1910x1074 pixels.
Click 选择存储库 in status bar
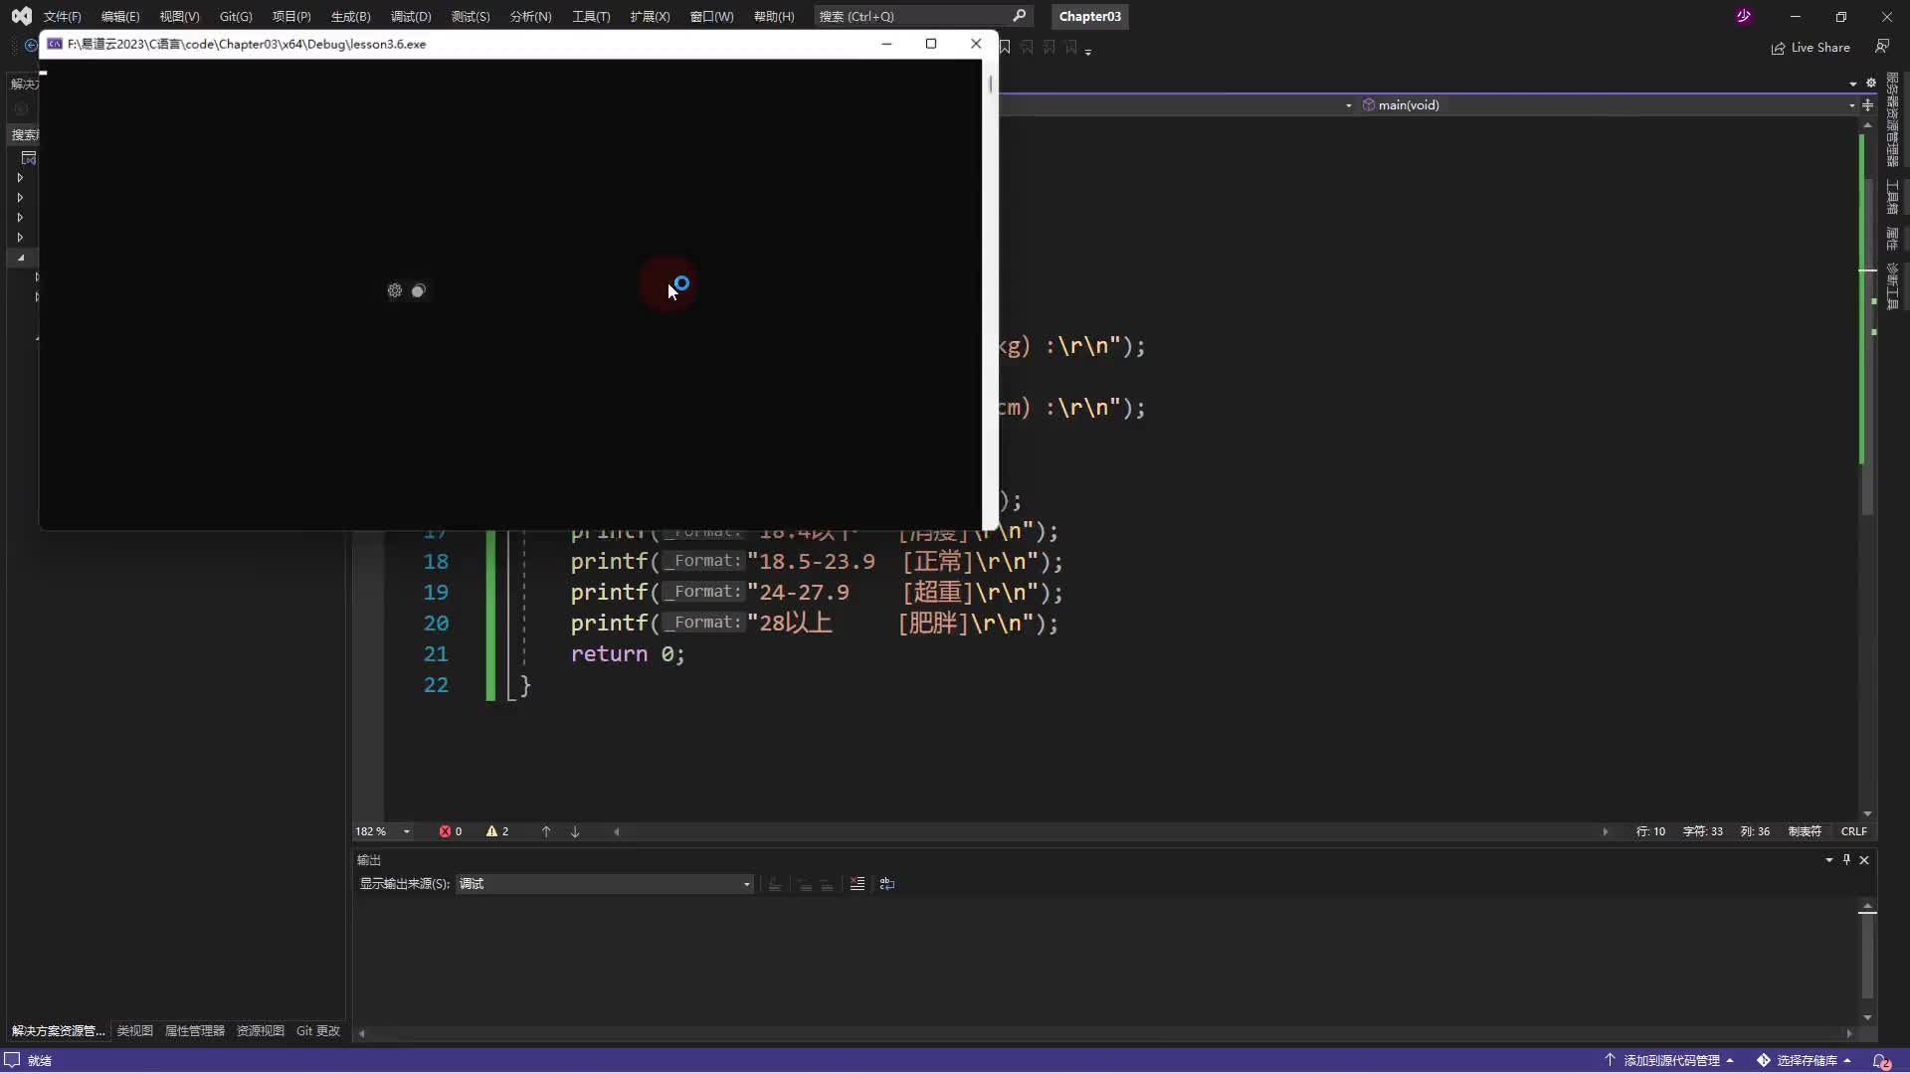1805,1060
